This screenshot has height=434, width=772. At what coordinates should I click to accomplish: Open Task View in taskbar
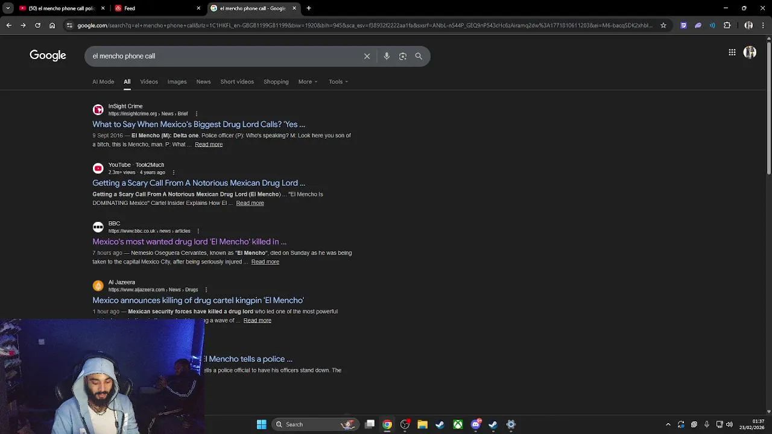[370, 424]
